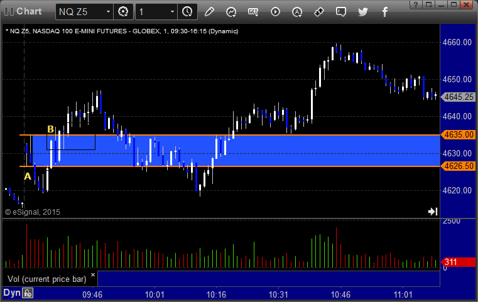This screenshot has height=302, width=478.
Task: Jump to latest bar arrow icon
Action: pyautogui.click(x=433, y=212)
